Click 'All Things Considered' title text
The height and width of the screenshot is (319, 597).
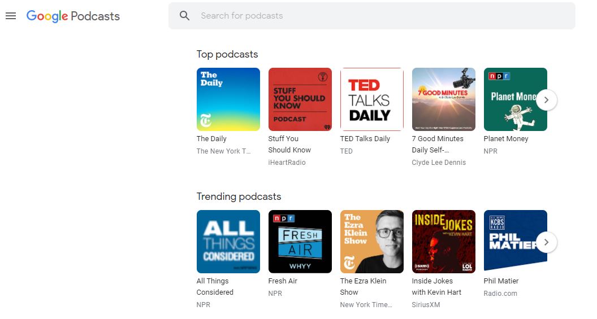pos(215,287)
